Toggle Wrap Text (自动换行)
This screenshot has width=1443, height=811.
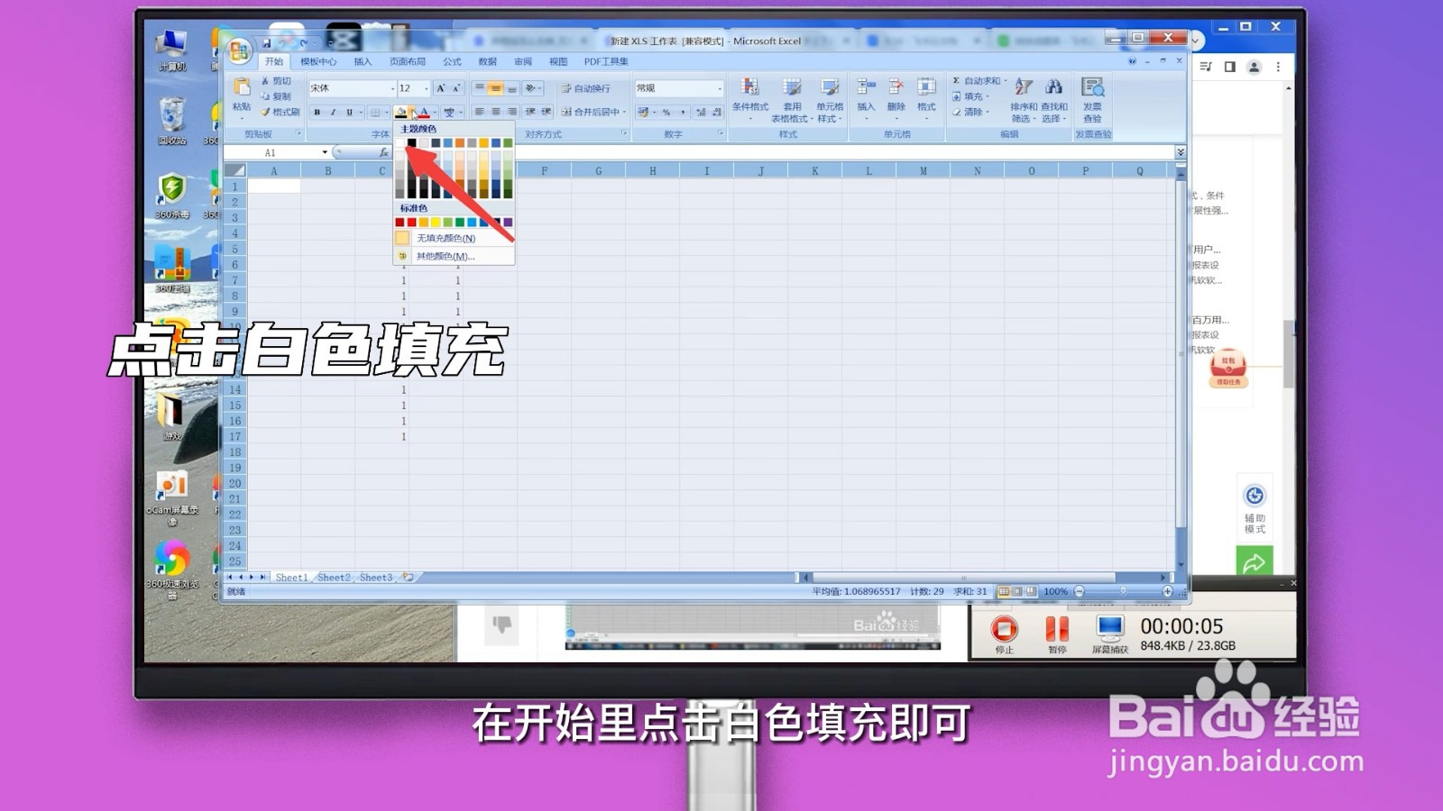586,88
